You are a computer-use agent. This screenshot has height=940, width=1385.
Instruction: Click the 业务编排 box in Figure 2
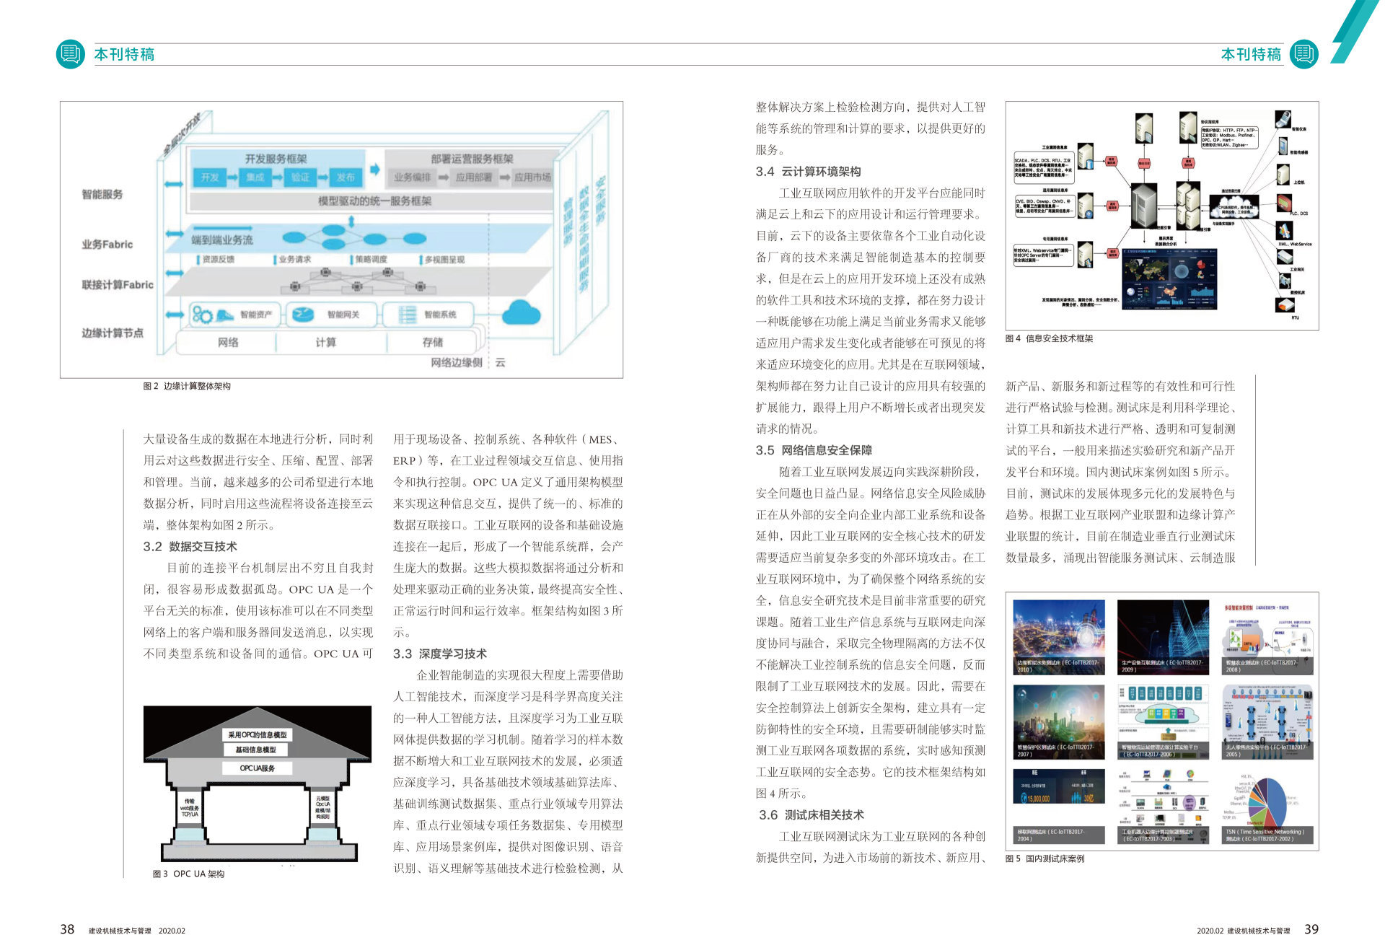[x=413, y=177]
